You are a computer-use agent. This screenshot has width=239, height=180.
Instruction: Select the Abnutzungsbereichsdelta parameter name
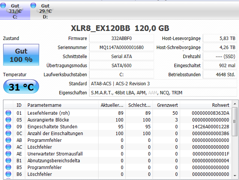pyautogui.click(x=54, y=161)
